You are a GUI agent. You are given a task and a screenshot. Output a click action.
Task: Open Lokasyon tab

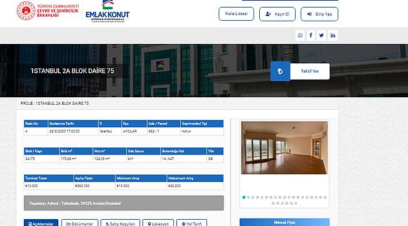[x=158, y=223]
